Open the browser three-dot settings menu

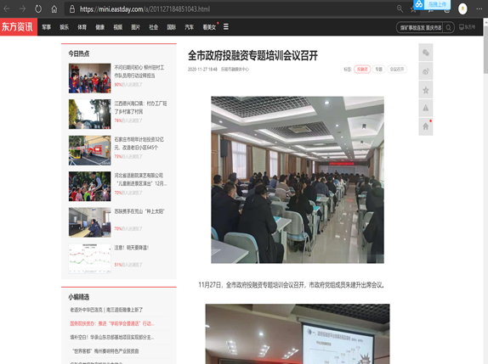click(x=479, y=8)
